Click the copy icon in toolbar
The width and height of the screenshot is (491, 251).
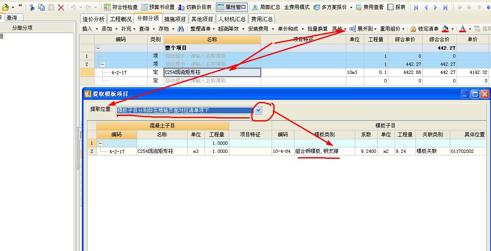click(41, 7)
